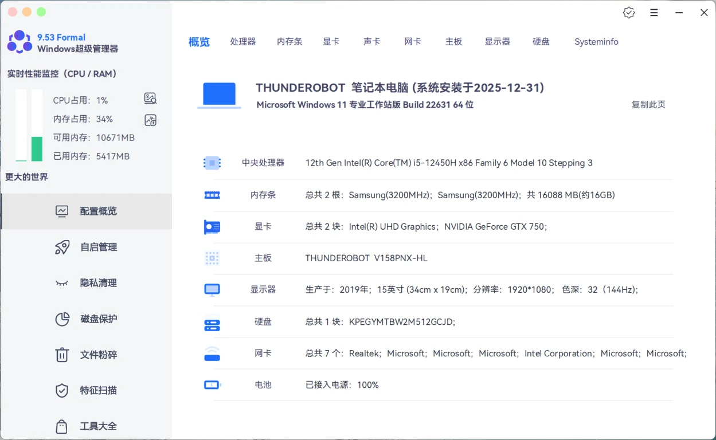Click the motherboard icon in the 主板 row

(212, 258)
